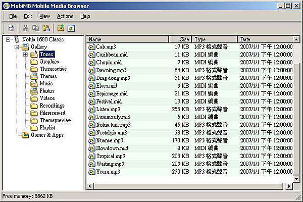Sort files by Date column header
303x202 pixels.
265,39
